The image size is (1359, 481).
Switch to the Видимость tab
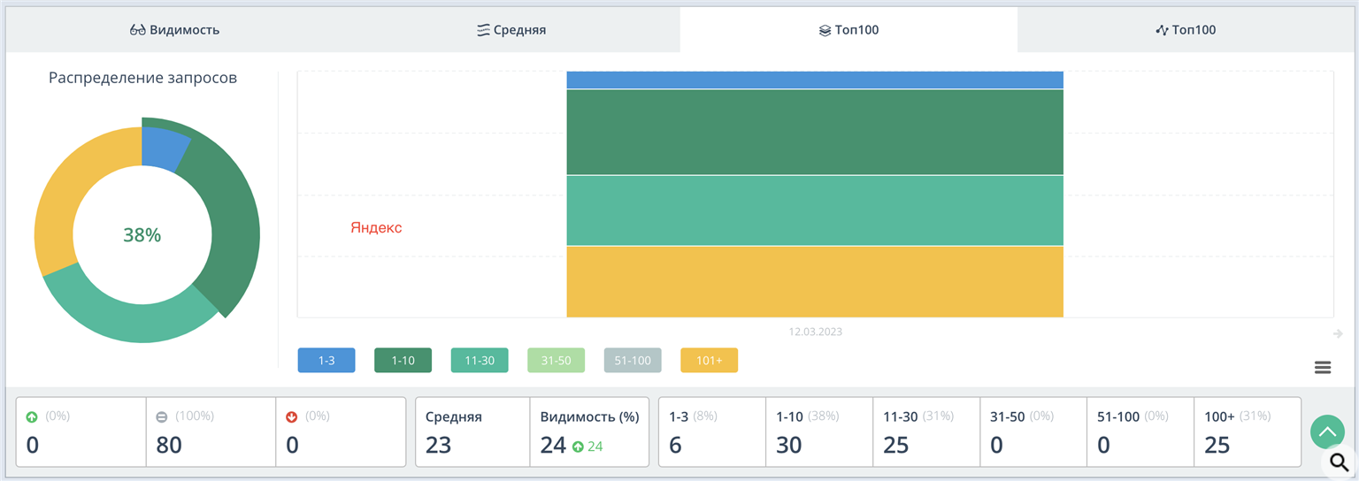[x=174, y=30]
